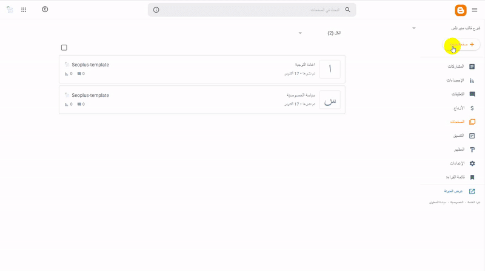Open Comments (التعليقات) in sidebar

pos(472,94)
